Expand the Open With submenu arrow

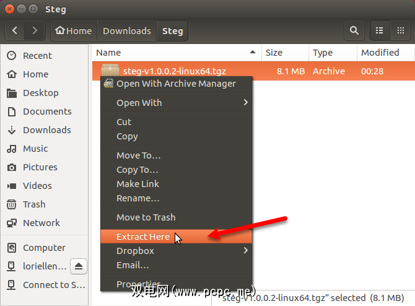point(246,102)
